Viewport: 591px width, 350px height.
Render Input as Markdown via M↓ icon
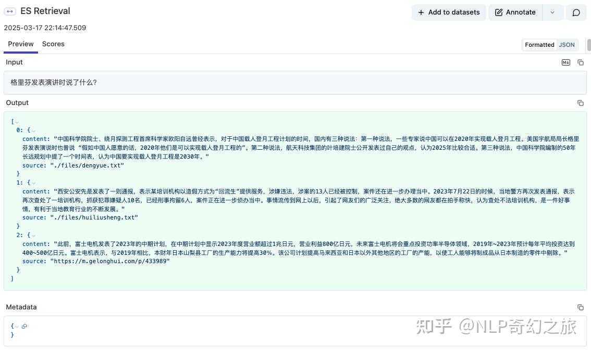point(565,62)
